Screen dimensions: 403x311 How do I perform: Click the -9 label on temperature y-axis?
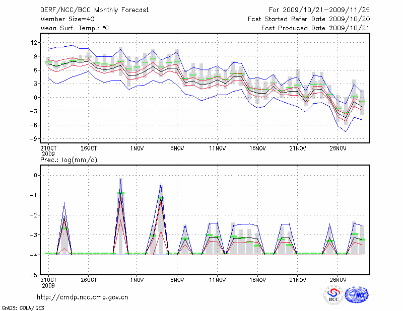click(x=34, y=139)
